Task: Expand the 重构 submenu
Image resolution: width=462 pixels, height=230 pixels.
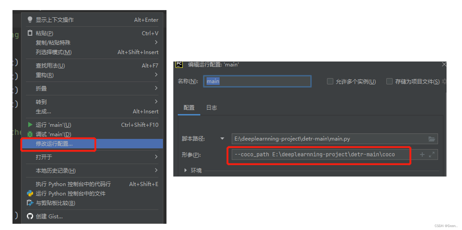Action: pos(156,75)
